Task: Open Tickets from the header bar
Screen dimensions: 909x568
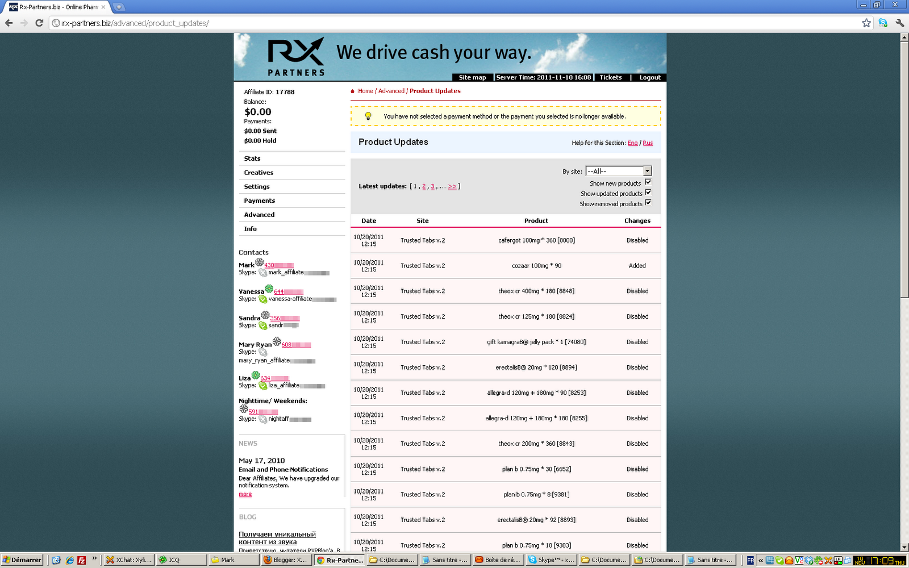Action: 611,77
